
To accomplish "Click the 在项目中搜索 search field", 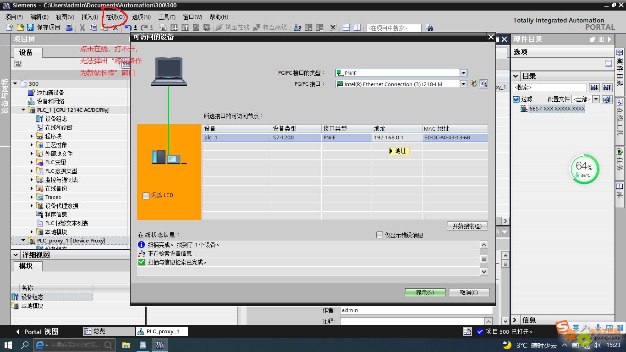I will [394, 28].
